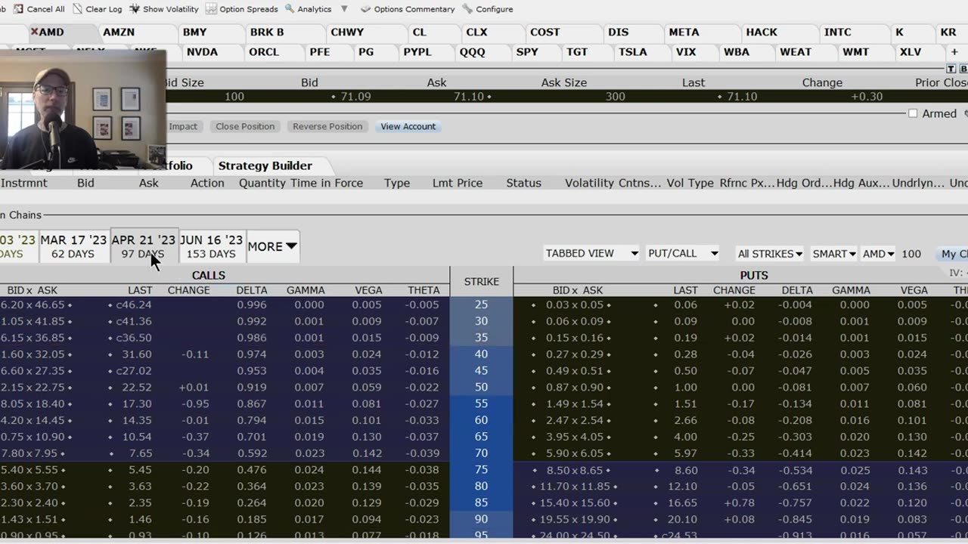Click the Impact button

[183, 126]
